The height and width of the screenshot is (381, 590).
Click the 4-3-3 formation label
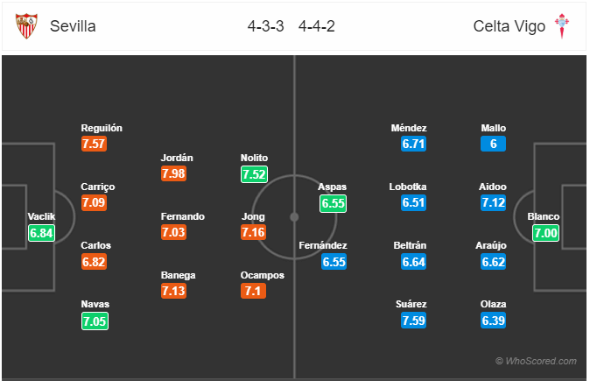point(265,26)
